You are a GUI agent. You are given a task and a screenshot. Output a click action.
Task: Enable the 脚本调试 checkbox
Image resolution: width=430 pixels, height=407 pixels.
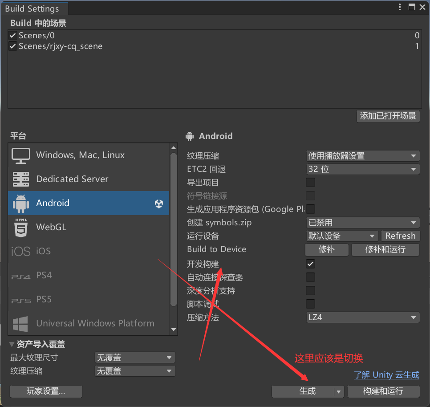(310, 304)
